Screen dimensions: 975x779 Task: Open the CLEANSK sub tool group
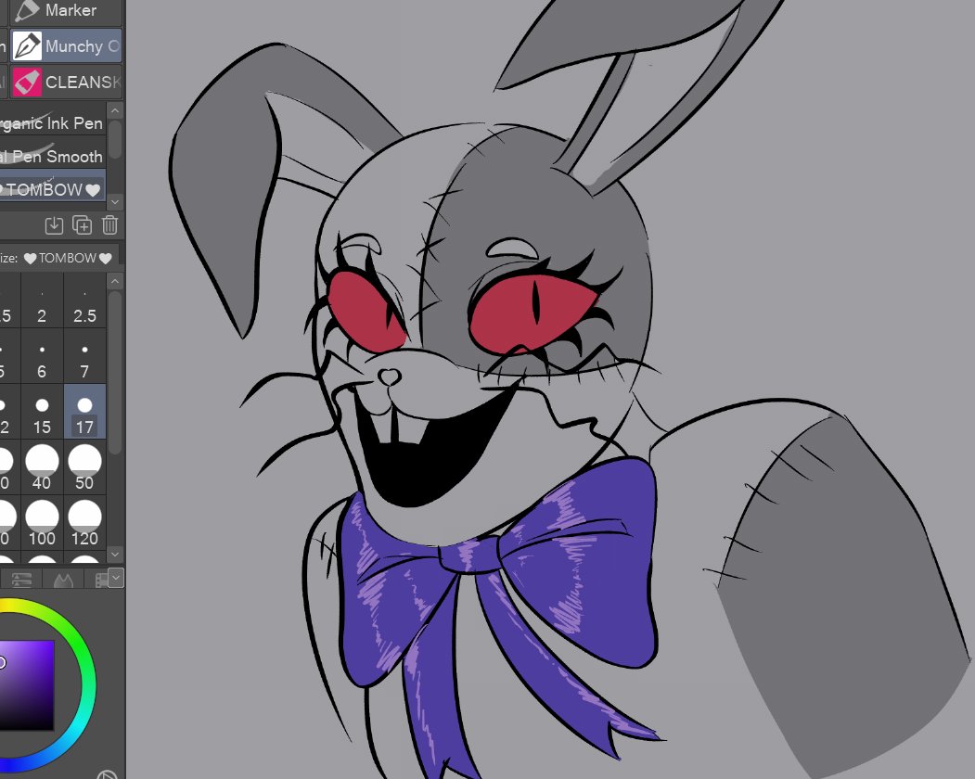[x=66, y=82]
